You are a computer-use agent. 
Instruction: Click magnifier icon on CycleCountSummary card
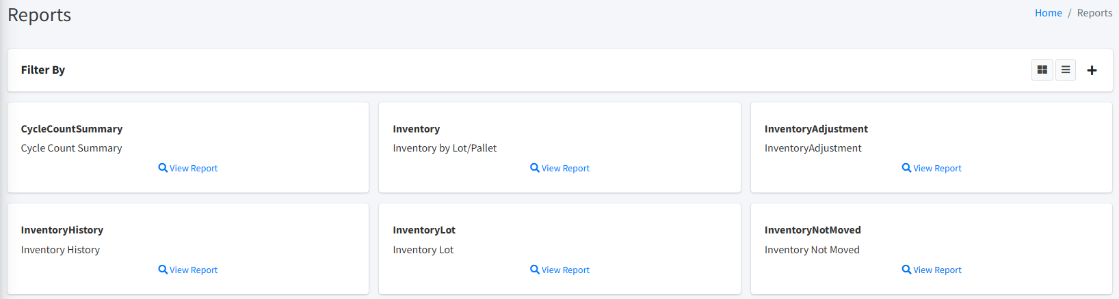[x=163, y=168]
